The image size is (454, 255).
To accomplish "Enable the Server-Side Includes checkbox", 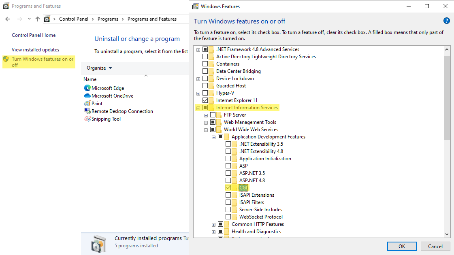I will tap(228, 210).
